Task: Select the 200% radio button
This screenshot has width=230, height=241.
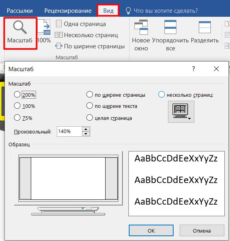Action: 17,95
